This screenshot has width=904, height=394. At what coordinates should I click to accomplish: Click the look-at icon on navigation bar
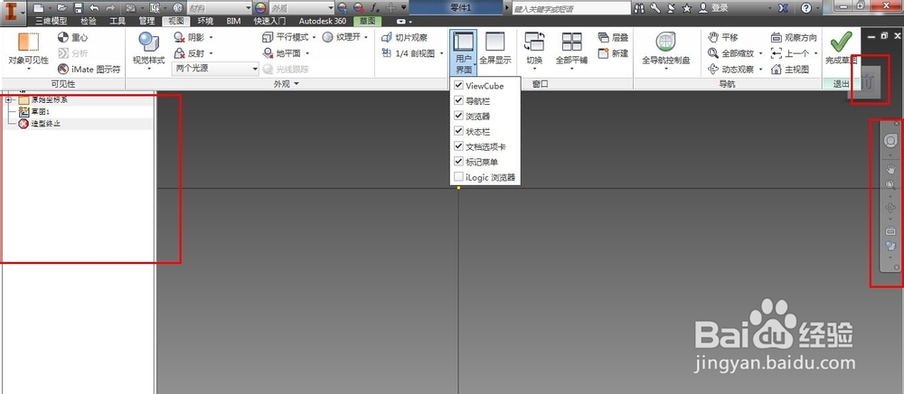click(x=890, y=230)
